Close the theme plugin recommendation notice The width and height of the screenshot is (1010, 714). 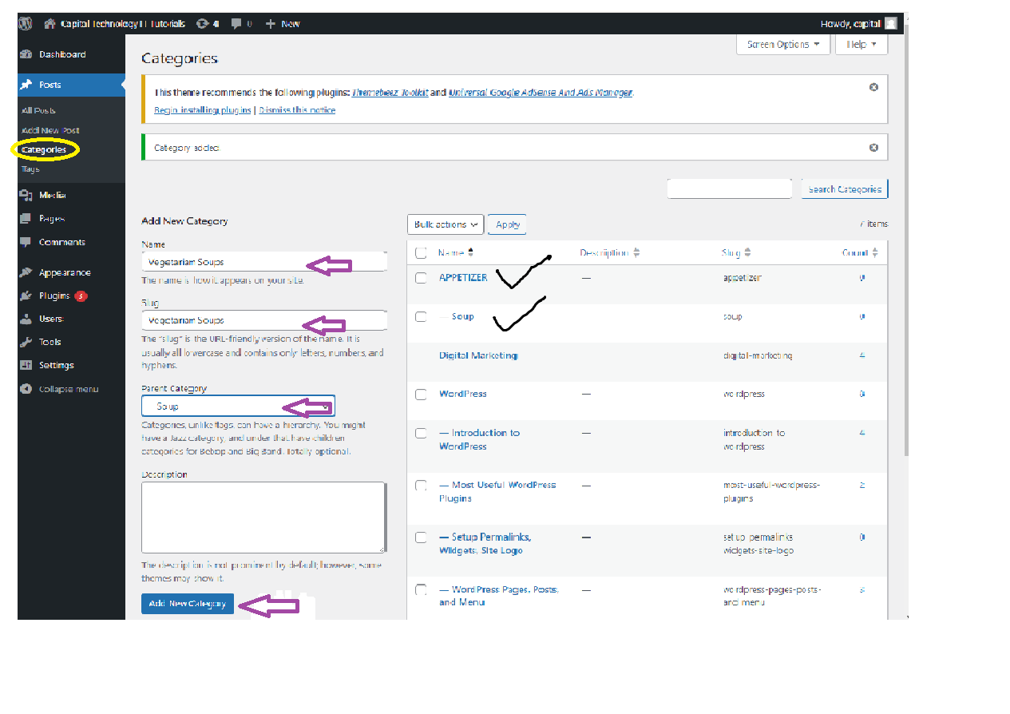[873, 87]
